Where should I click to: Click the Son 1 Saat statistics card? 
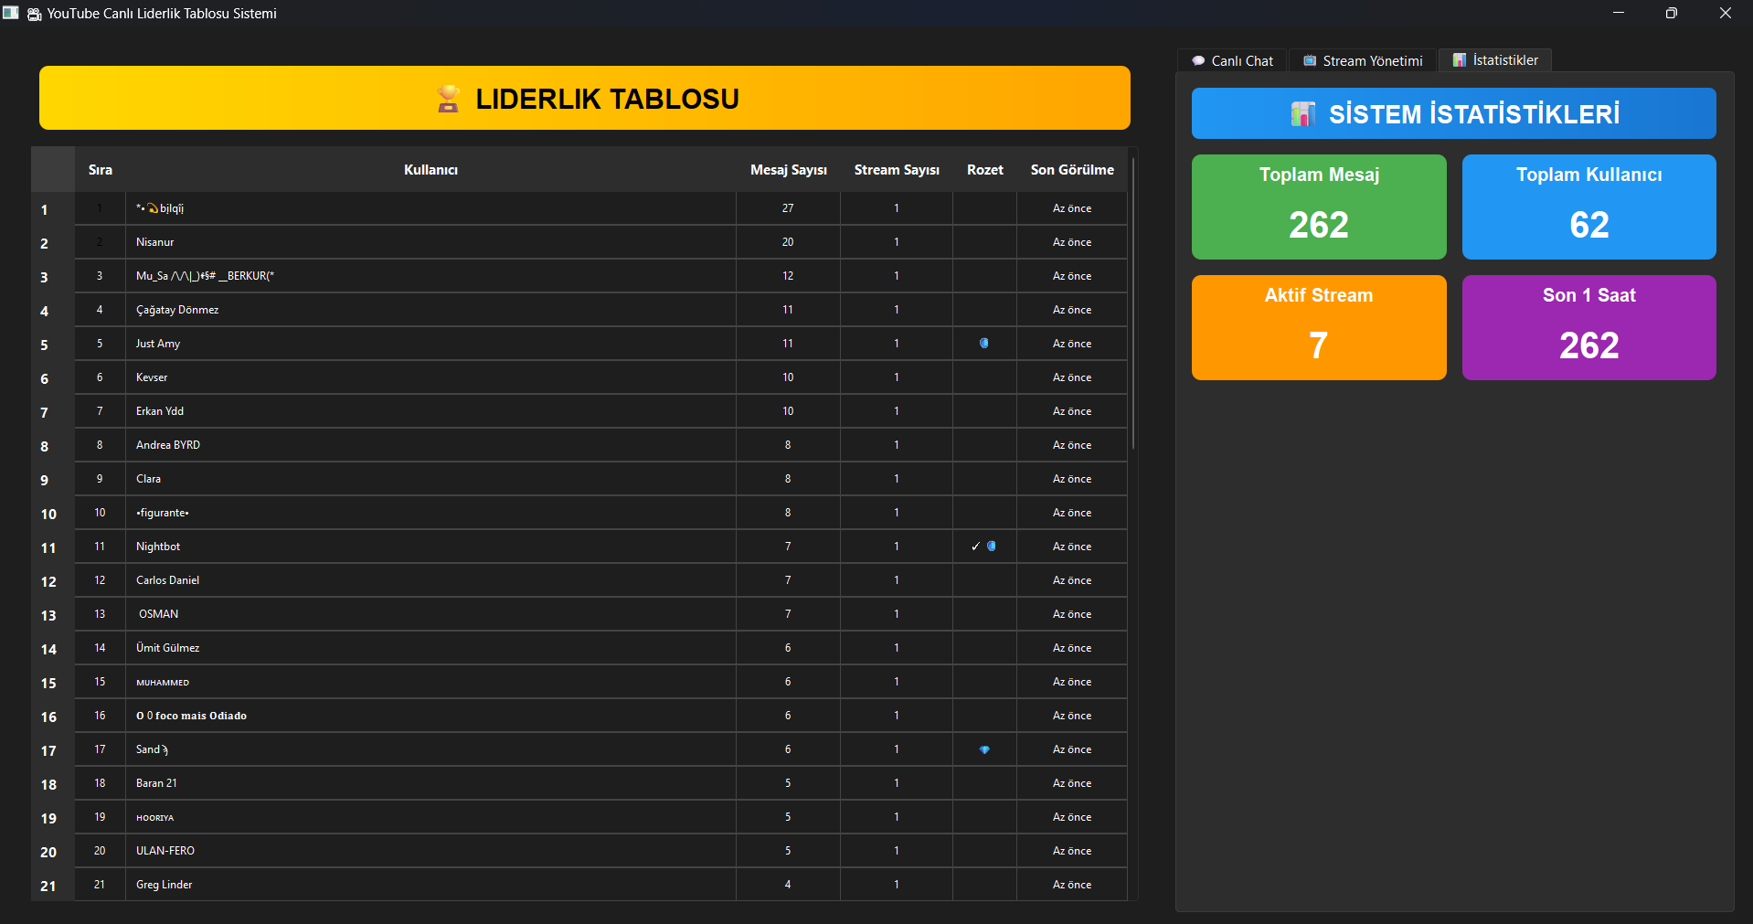1589,327
